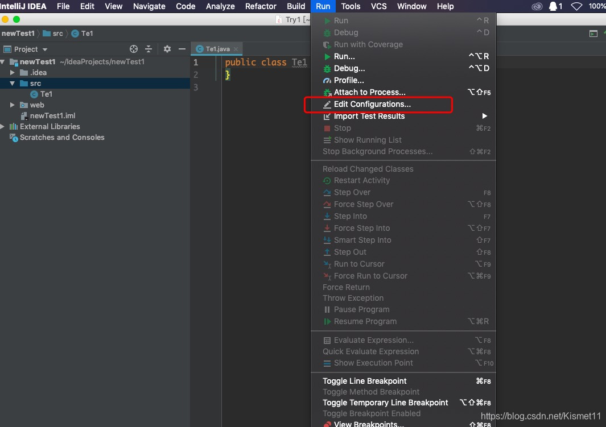This screenshot has height=427, width=606.
Task: Choose Toggle Line Breakpoint
Action: [403, 381]
